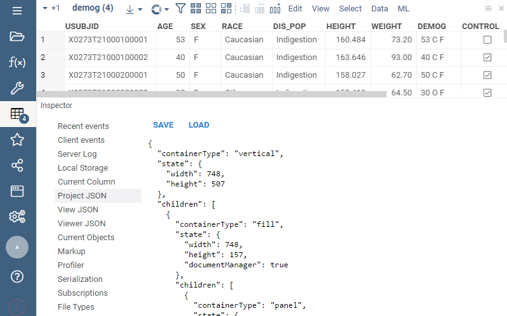The width and height of the screenshot is (507, 316).
Task: Select Viewer JSON in Inspector list
Action: coord(81,224)
